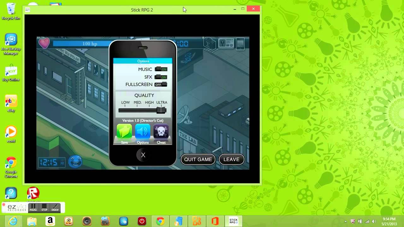Open the Google Chrome desktop shortcut
This screenshot has width=404, height=227.
point(11,167)
